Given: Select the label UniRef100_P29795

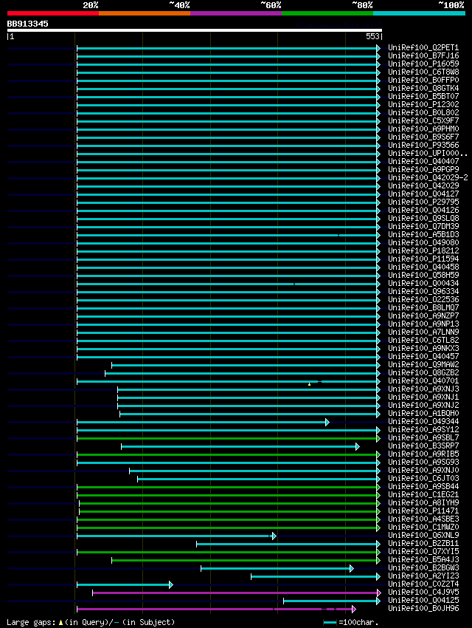Looking at the screenshot, I should pos(423,202).
